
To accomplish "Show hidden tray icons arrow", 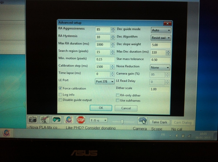I will click(170, 136).
